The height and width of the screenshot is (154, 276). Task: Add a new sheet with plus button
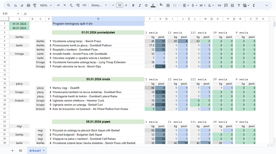point(12,151)
